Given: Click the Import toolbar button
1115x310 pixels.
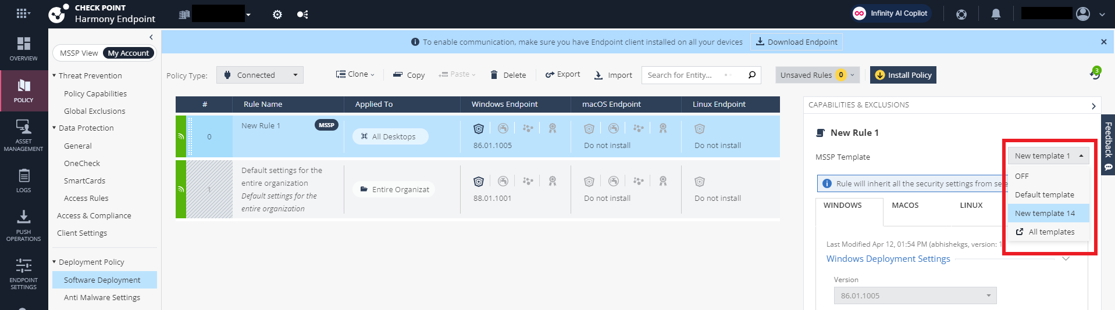Looking at the screenshot, I should (613, 75).
